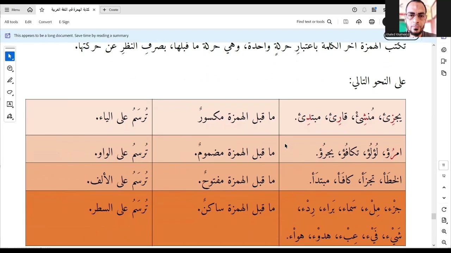Select the Fill and sign pen tool
The width and height of the screenshot is (451, 253).
[10, 116]
